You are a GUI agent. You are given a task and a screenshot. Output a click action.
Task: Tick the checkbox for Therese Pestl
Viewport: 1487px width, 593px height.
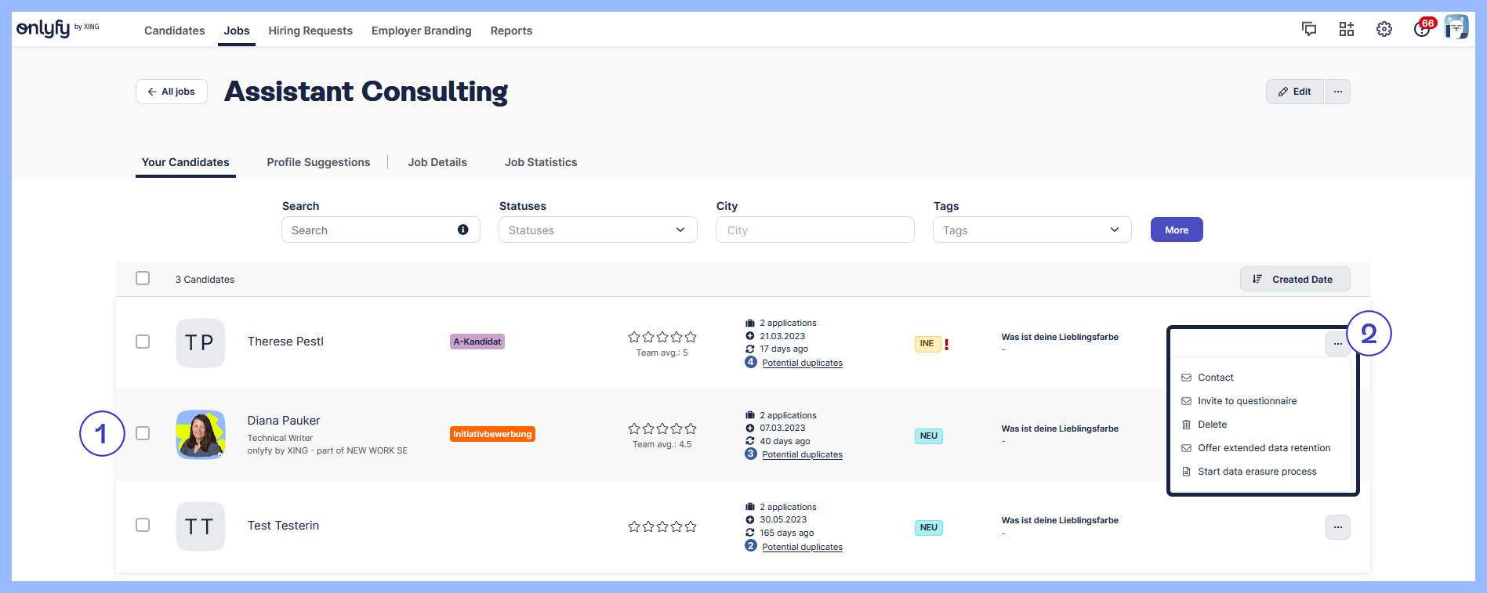143,342
